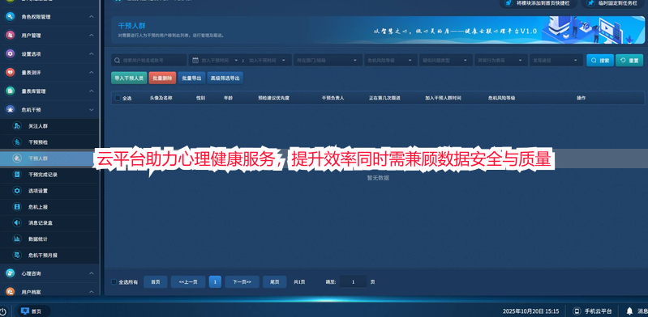
Task: Click the 危机干预月报 report icon
Action: 17,256
